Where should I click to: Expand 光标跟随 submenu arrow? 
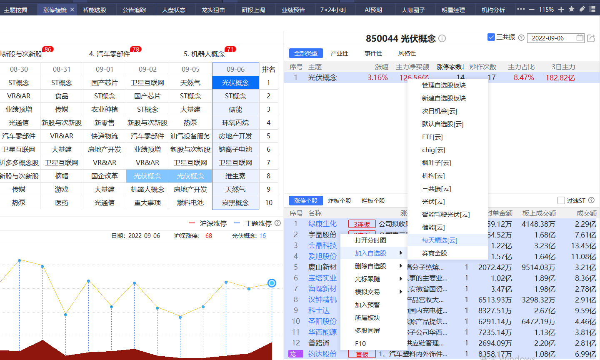tap(401, 279)
